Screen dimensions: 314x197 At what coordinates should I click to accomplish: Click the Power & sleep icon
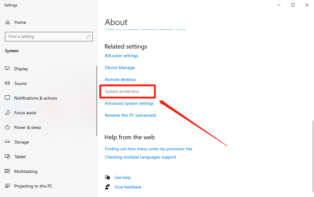pyautogui.click(x=8, y=127)
